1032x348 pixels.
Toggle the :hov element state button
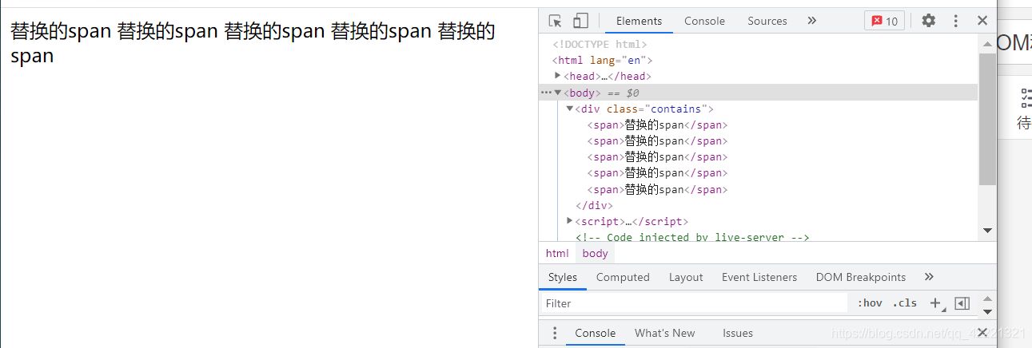click(870, 303)
